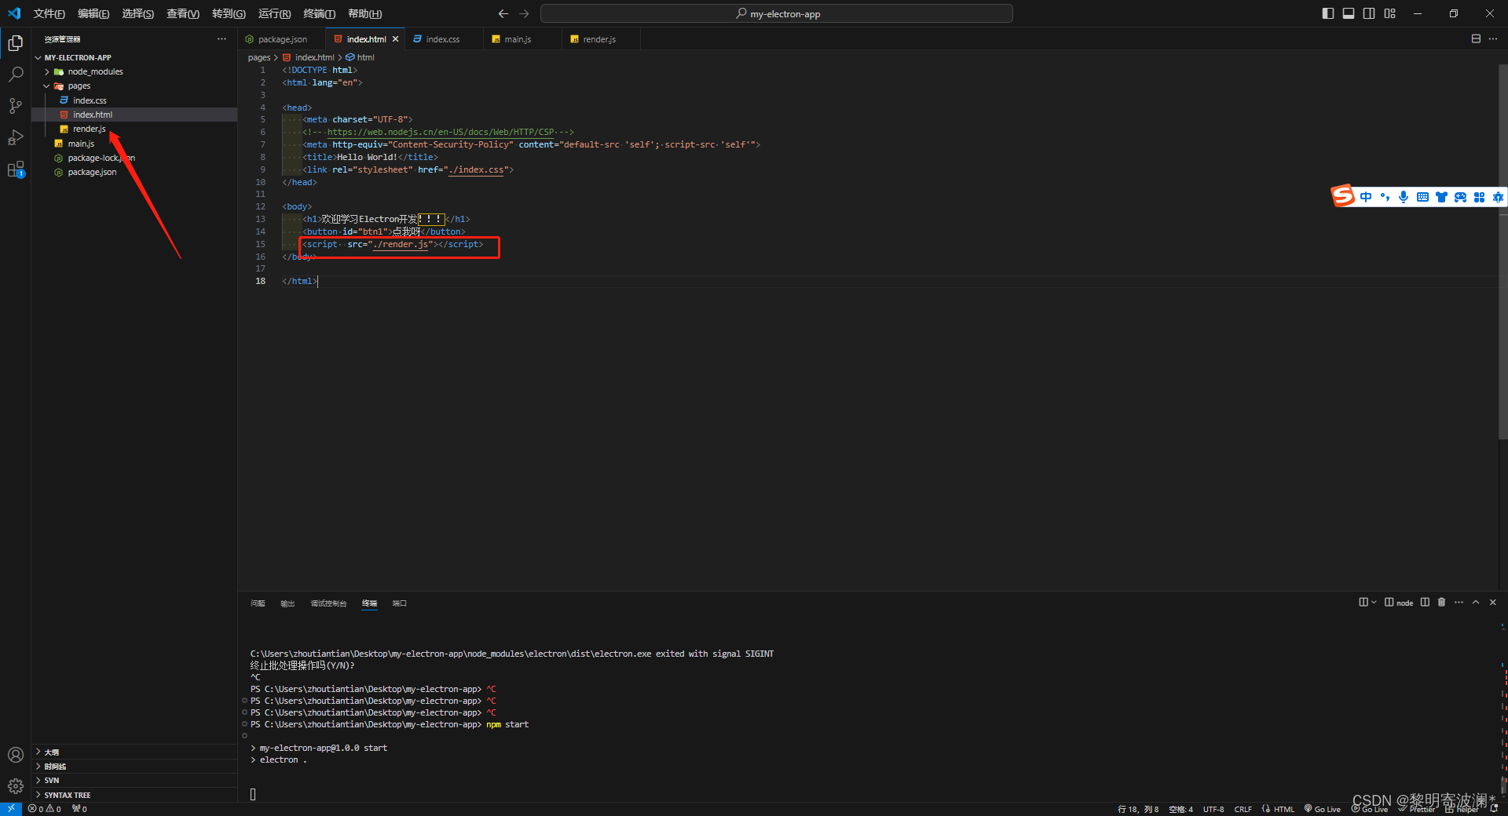This screenshot has width=1508, height=816.
Task: Open the 问题 problems panel tab
Action: pos(258,603)
